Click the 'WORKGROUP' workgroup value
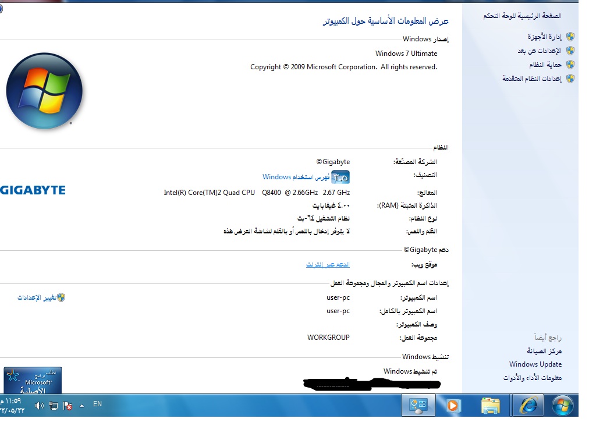The width and height of the screenshot is (596, 447). (x=328, y=338)
